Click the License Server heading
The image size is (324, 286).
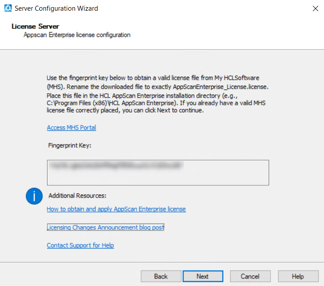35,26
